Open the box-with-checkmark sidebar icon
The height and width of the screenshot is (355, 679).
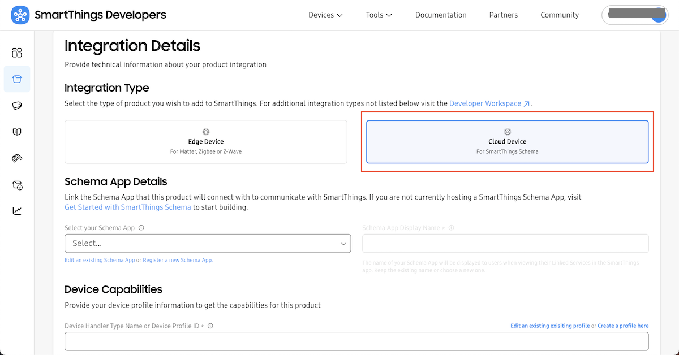click(17, 185)
